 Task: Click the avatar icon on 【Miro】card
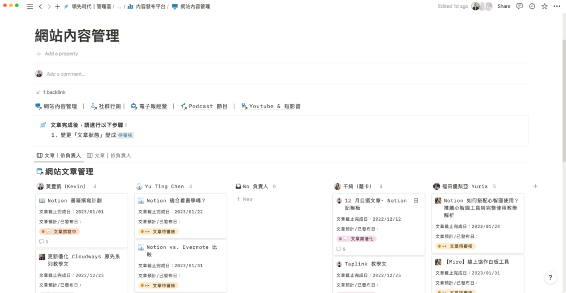(438, 262)
